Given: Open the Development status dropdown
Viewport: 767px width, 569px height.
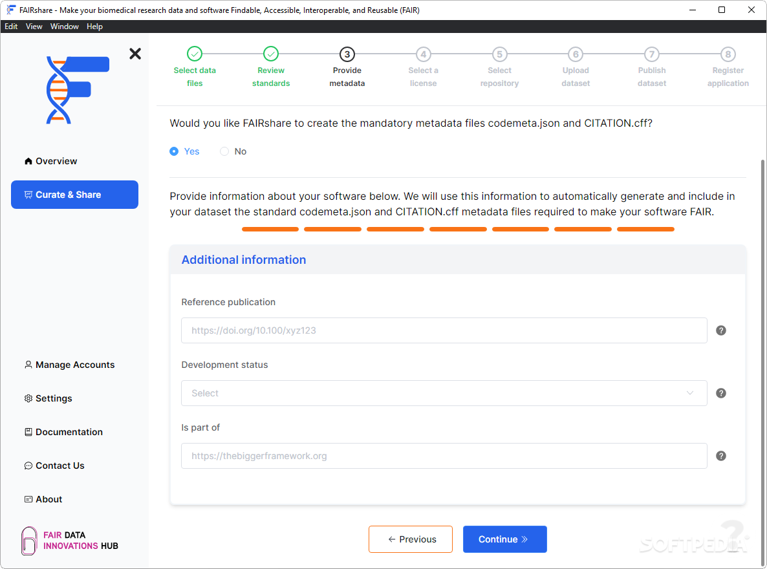Looking at the screenshot, I should 444,393.
